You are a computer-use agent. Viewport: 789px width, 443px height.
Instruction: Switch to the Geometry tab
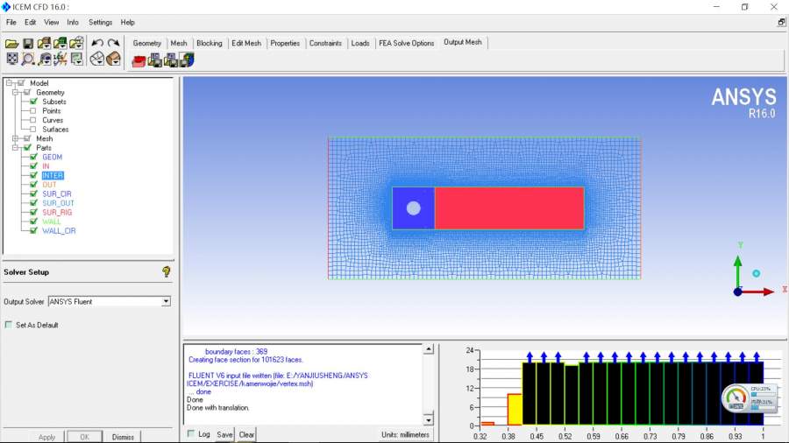point(147,43)
